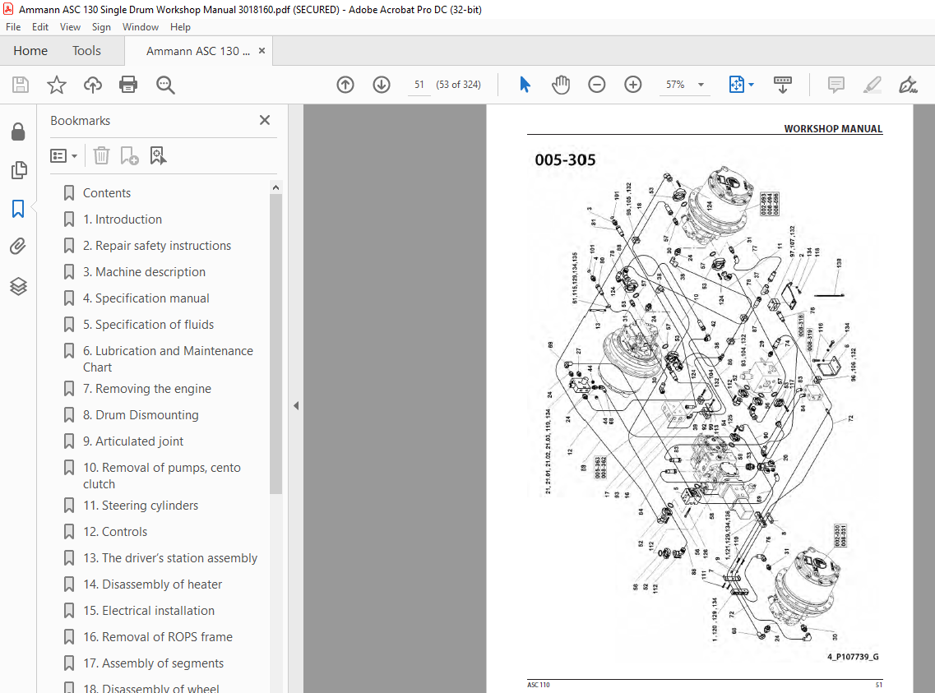Image resolution: width=935 pixels, height=693 pixels.
Task: Open 16. Removal of ROPS frame
Action: (x=158, y=636)
